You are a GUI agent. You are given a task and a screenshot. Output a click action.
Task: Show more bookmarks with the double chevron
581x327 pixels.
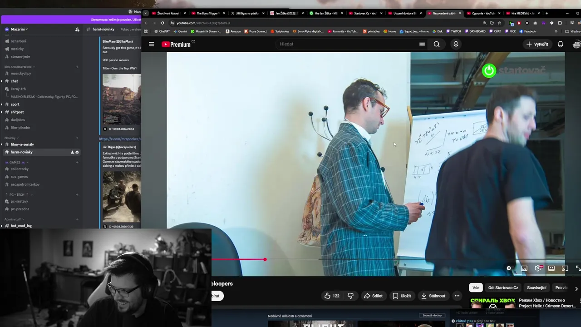click(556, 31)
